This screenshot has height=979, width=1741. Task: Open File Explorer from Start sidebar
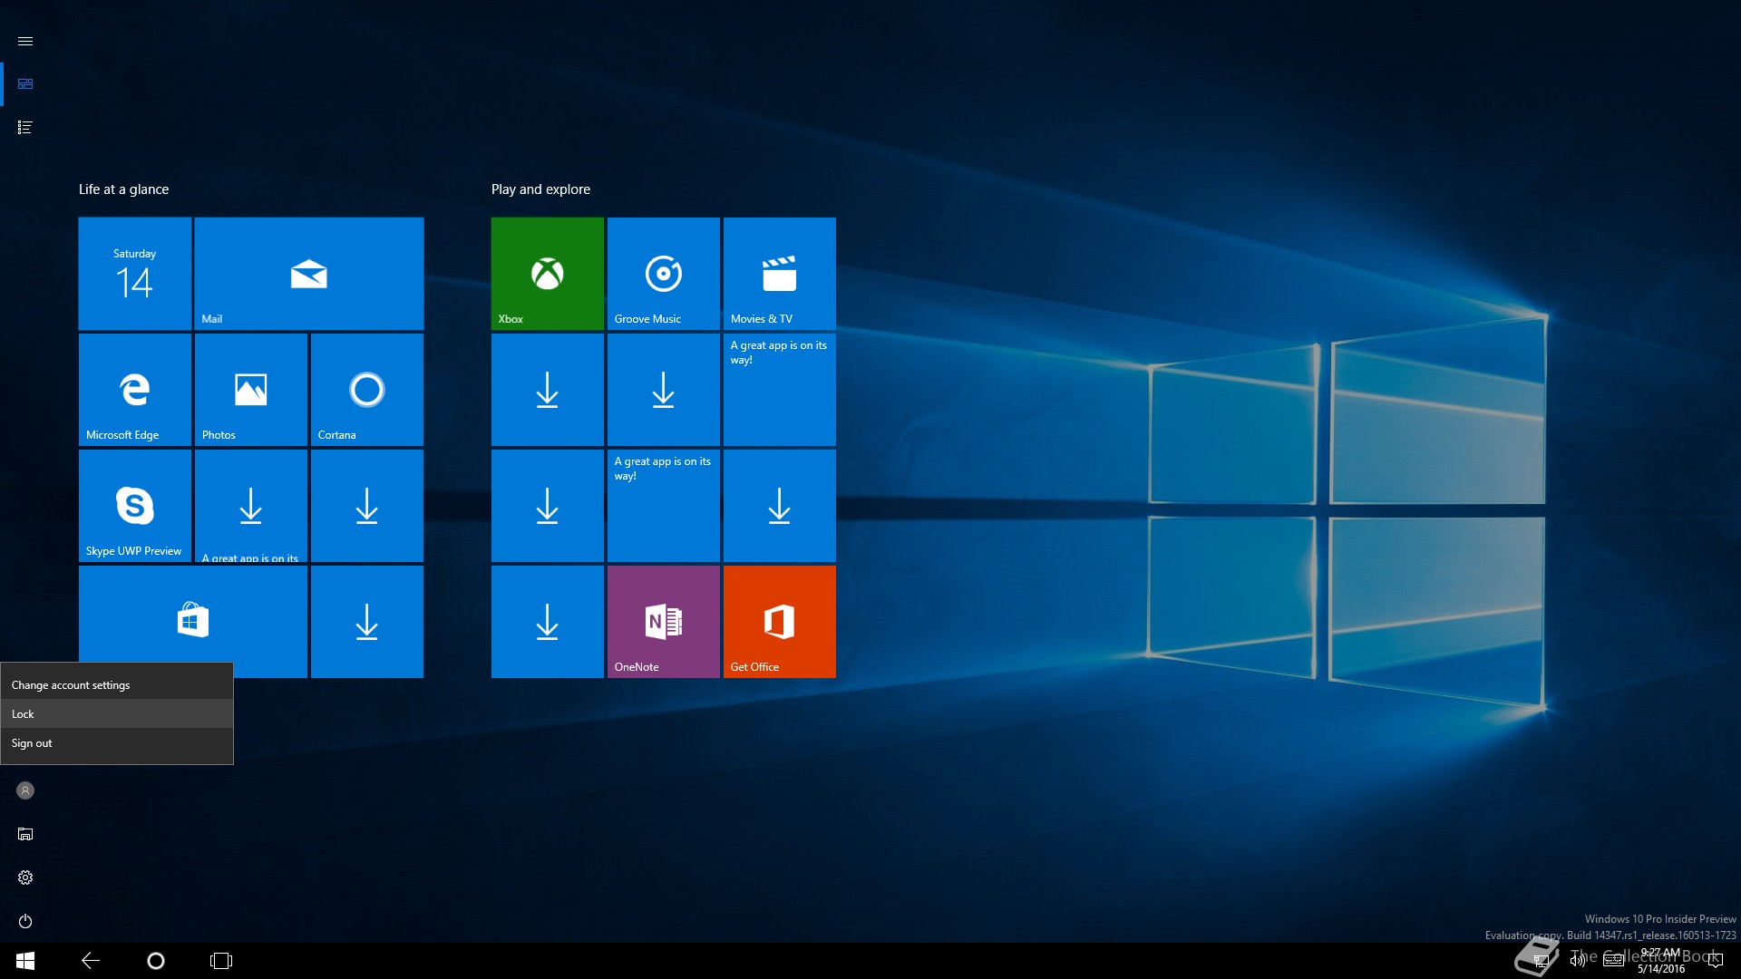[25, 834]
